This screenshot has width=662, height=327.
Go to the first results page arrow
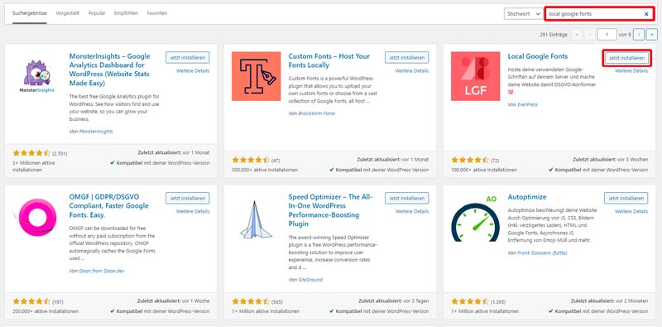[x=577, y=35]
